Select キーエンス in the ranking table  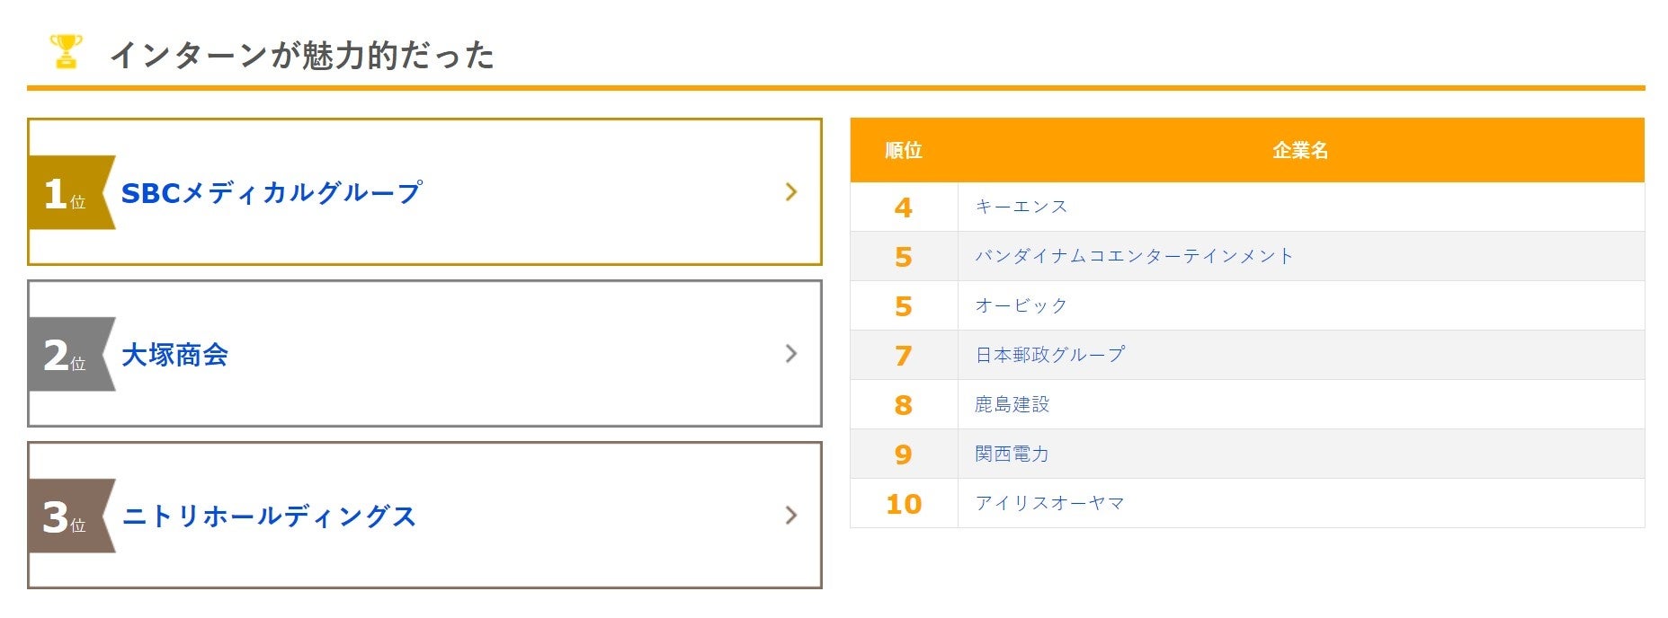(x=1021, y=207)
